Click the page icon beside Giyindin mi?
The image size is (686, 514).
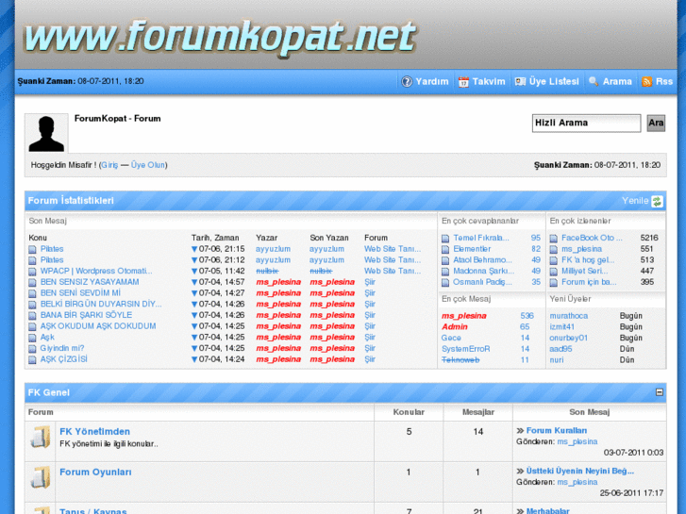32,349
